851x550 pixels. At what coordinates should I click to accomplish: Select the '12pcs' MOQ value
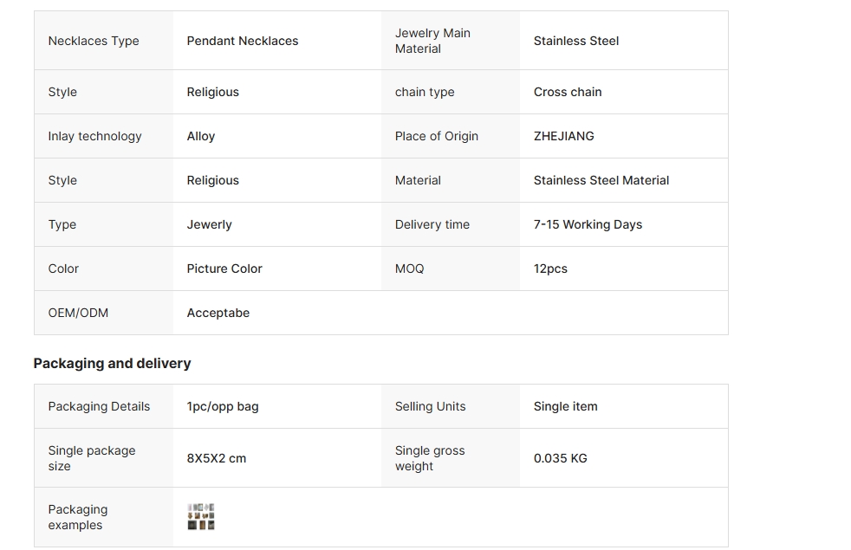(x=550, y=269)
